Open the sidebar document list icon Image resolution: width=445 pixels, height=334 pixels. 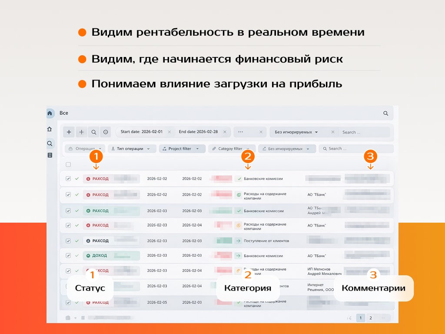[x=50, y=155]
